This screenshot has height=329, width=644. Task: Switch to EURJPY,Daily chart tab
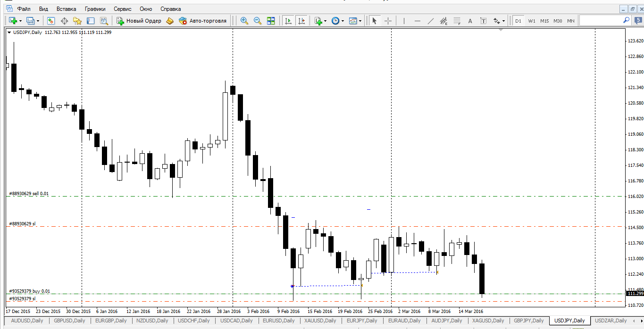[362, 321]
